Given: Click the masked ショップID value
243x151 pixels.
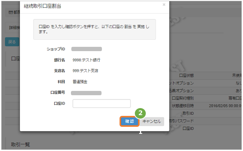Looking at the screenshot, I should (x=87, y=49).
